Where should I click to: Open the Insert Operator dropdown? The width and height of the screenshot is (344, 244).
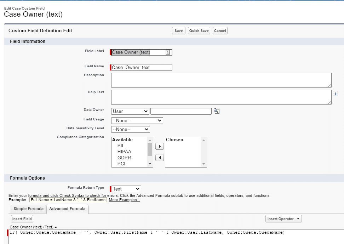283,219
